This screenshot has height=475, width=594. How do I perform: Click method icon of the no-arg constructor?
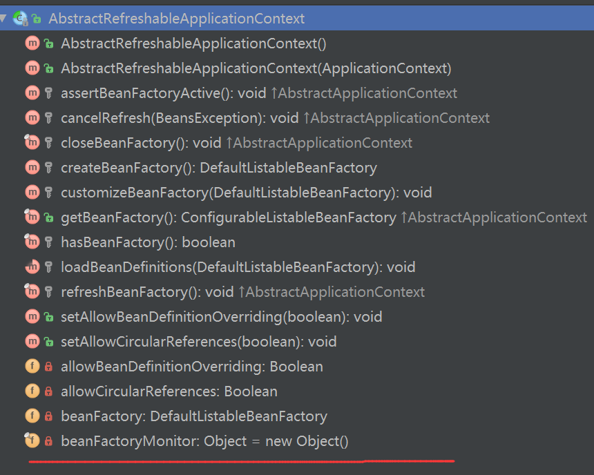[32, 43]
